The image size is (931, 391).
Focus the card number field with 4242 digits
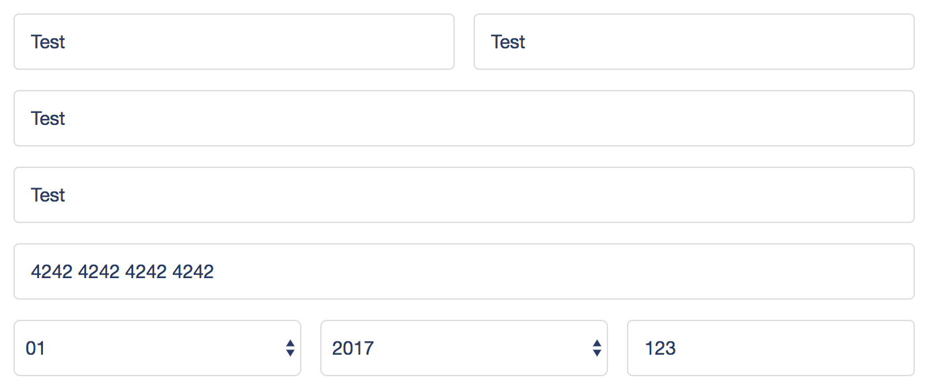(x=464, y=271)
